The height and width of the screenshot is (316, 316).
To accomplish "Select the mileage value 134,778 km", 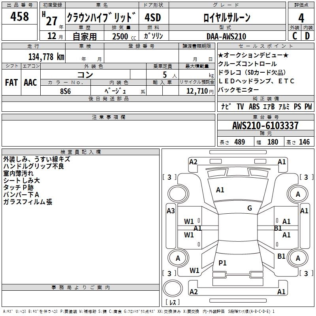I will tap(46, 56).
